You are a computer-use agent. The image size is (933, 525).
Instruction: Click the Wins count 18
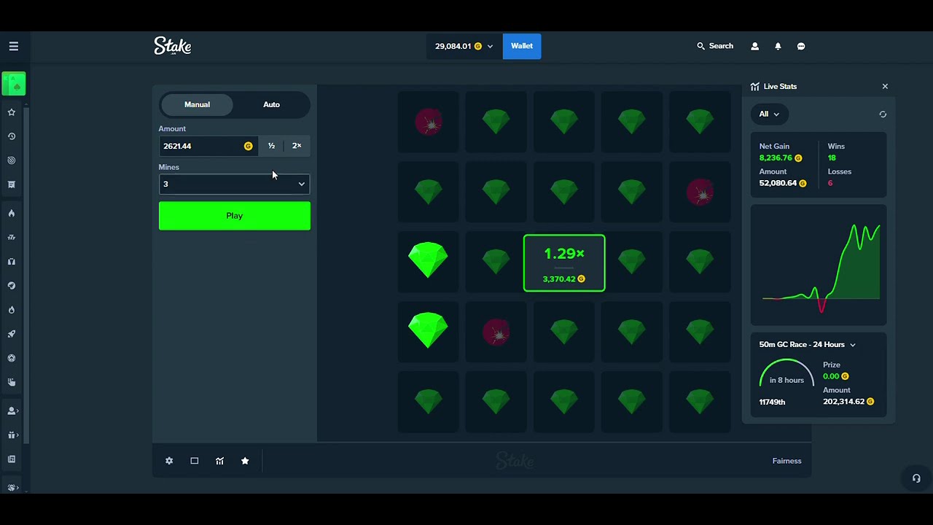pyautogui.click(x=832, y=157)
